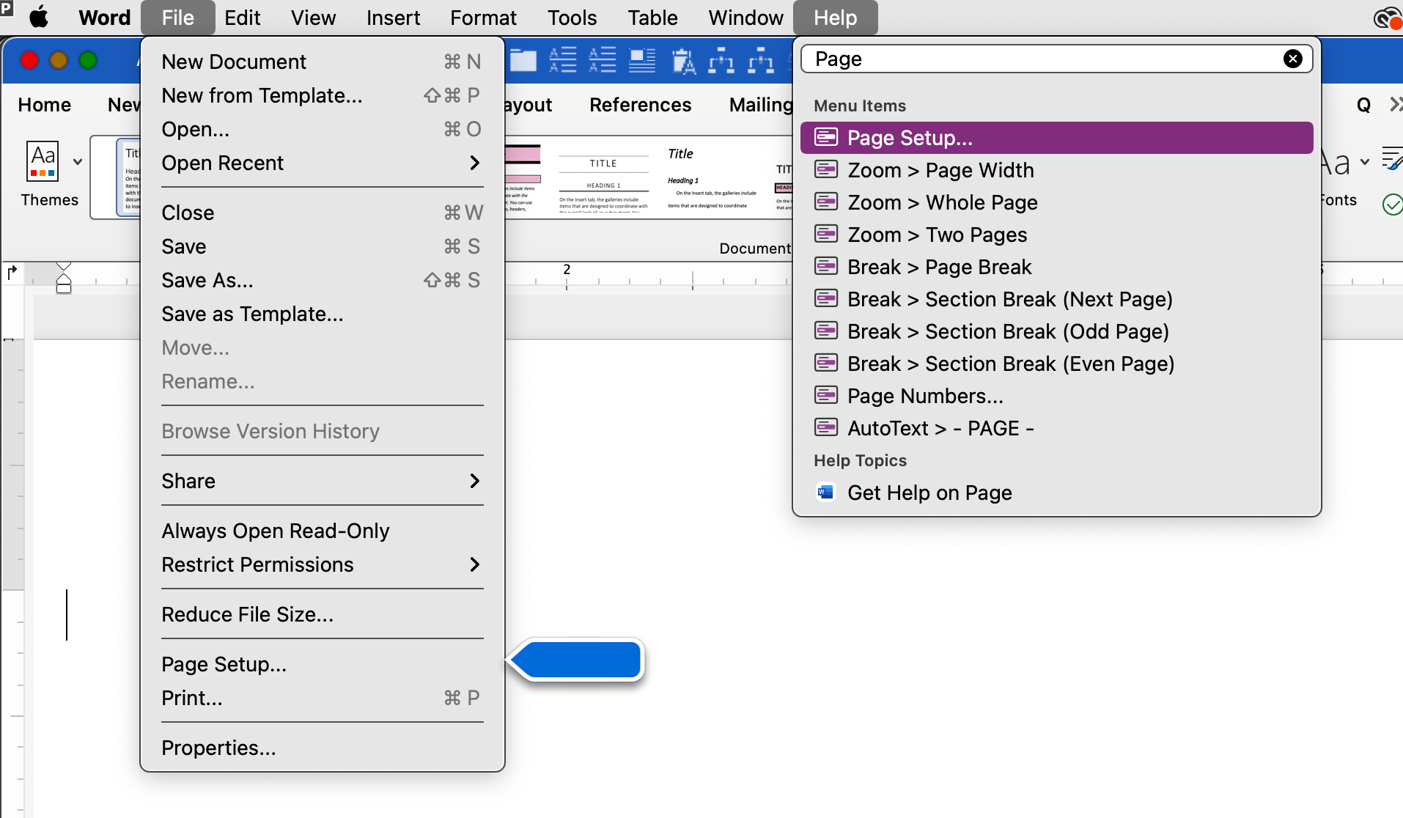Expand the Restrict Permissions submenu

[x=323, y=564]
